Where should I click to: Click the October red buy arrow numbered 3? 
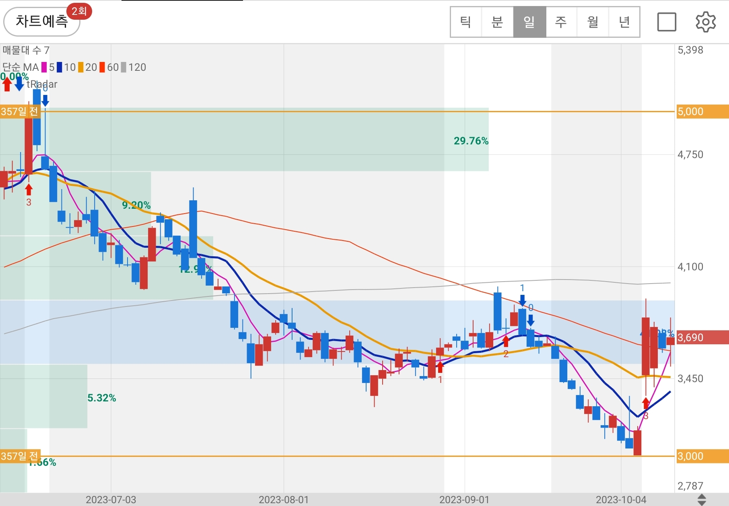(646, 403)
